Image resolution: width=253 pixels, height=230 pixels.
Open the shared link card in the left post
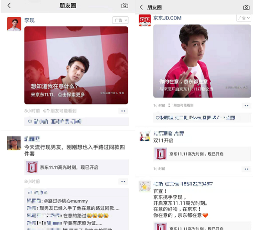coord(77,167)
